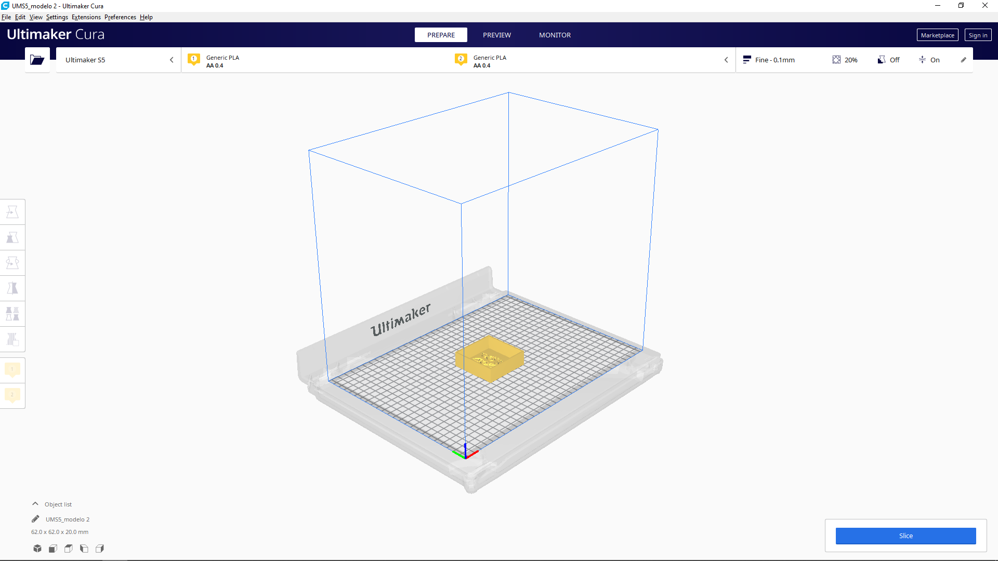Select the Mirror tool in left toolbar
The width and height of the screenshot is (998, 561).
tap(12, 288)
